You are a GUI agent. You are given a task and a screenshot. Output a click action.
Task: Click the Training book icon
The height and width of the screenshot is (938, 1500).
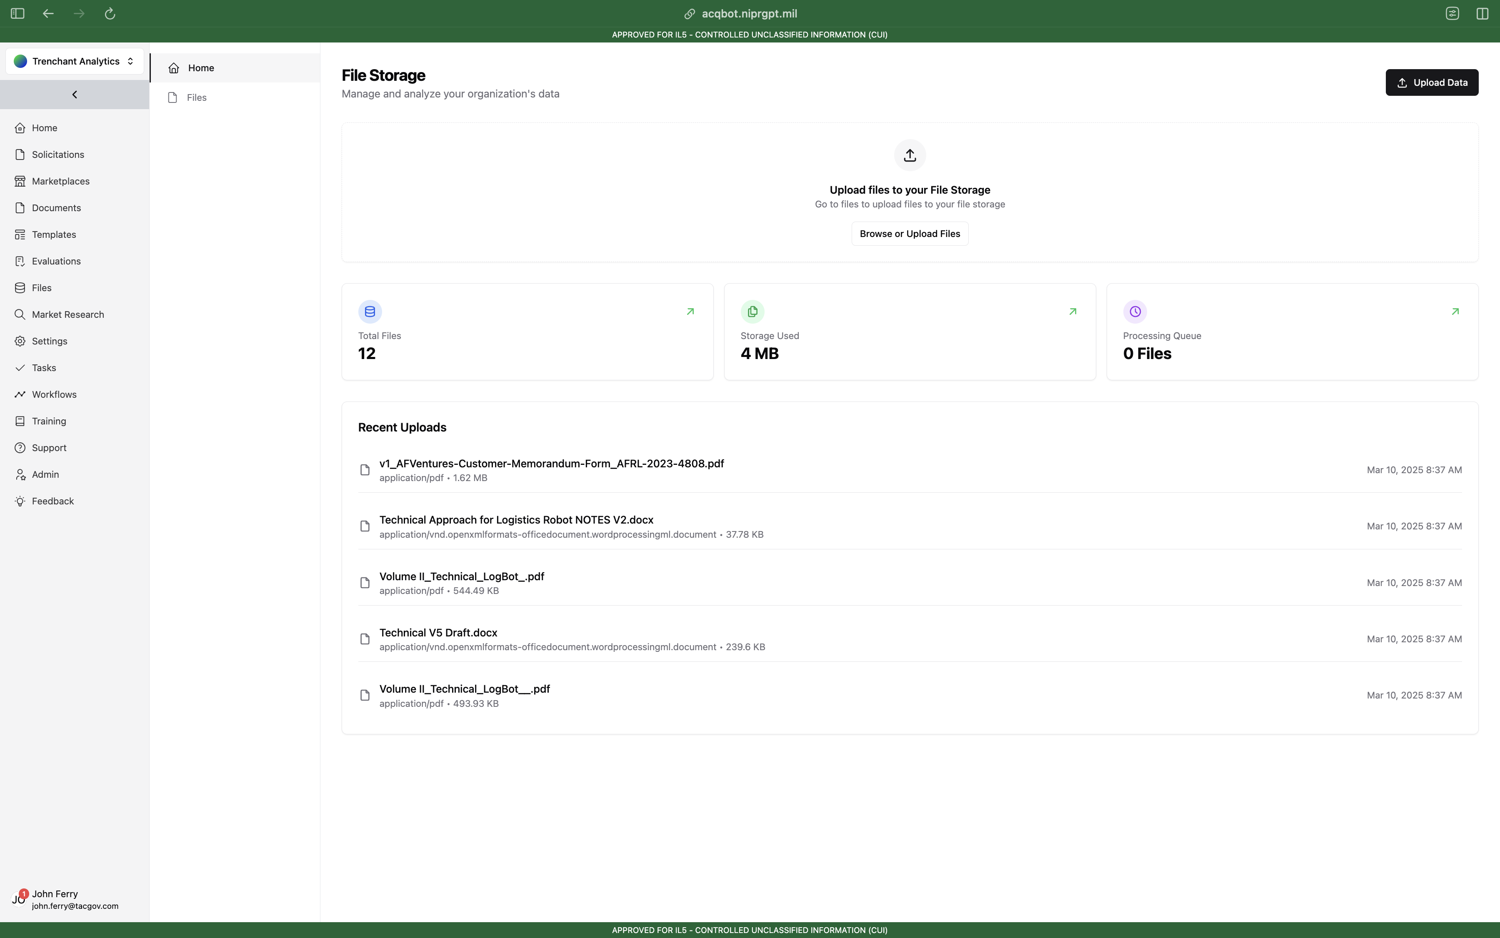[20, 421]
